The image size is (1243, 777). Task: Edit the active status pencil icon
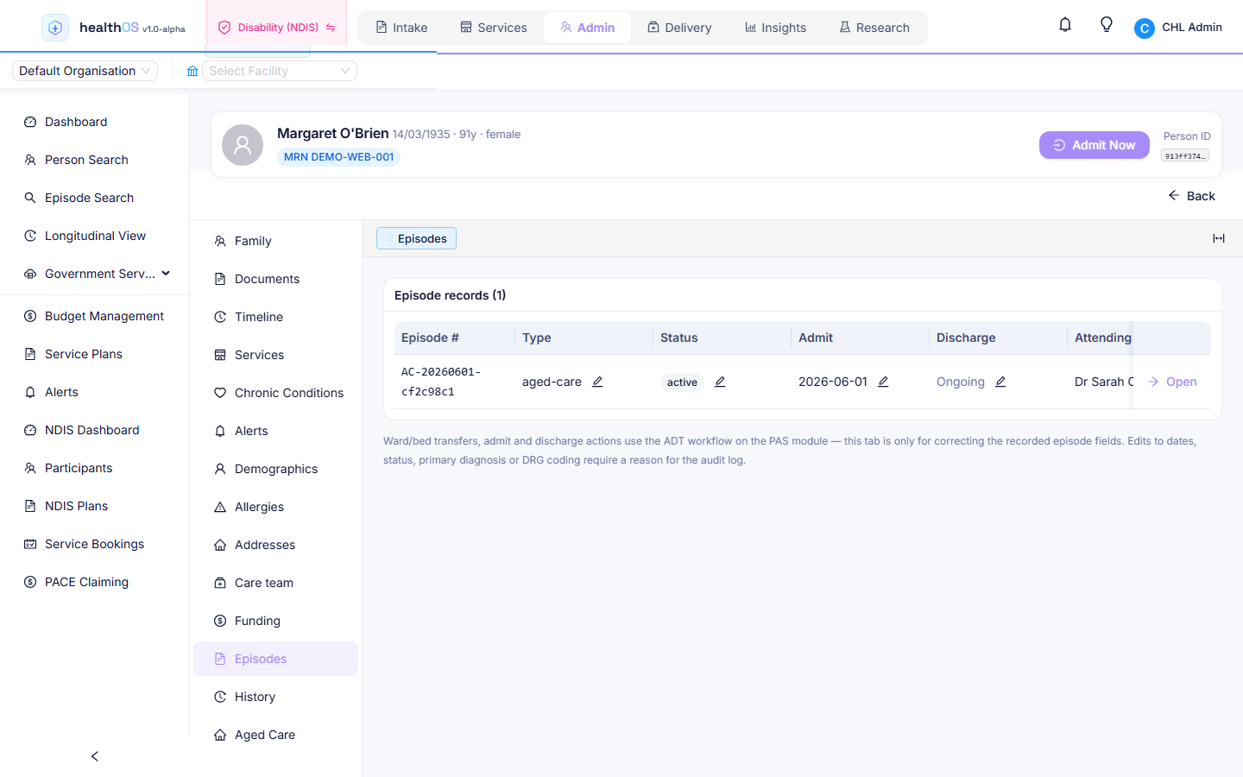[720, 382]
